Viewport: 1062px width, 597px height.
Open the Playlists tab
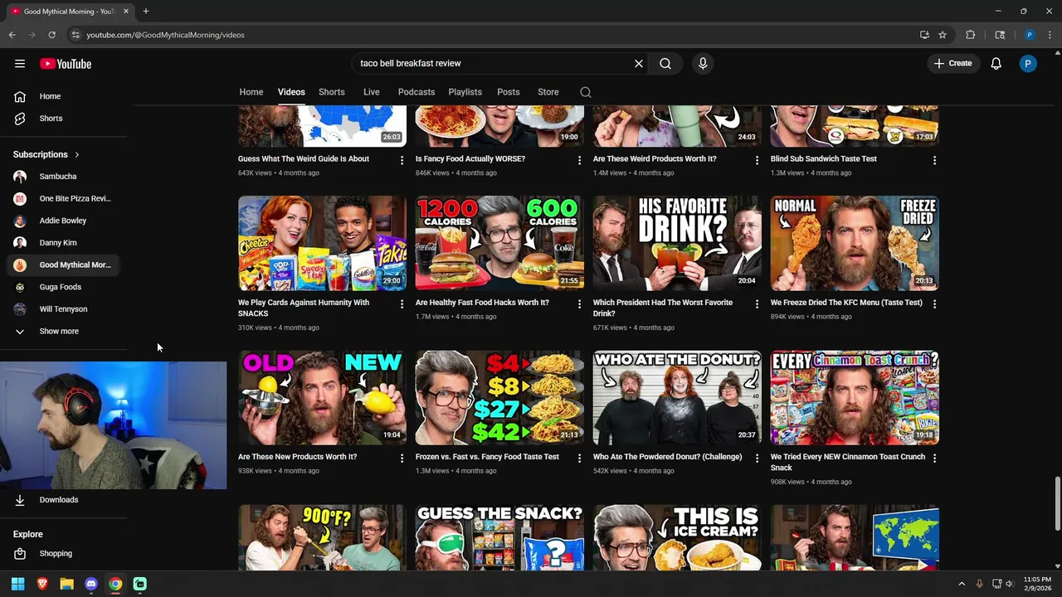coord(465,92)
